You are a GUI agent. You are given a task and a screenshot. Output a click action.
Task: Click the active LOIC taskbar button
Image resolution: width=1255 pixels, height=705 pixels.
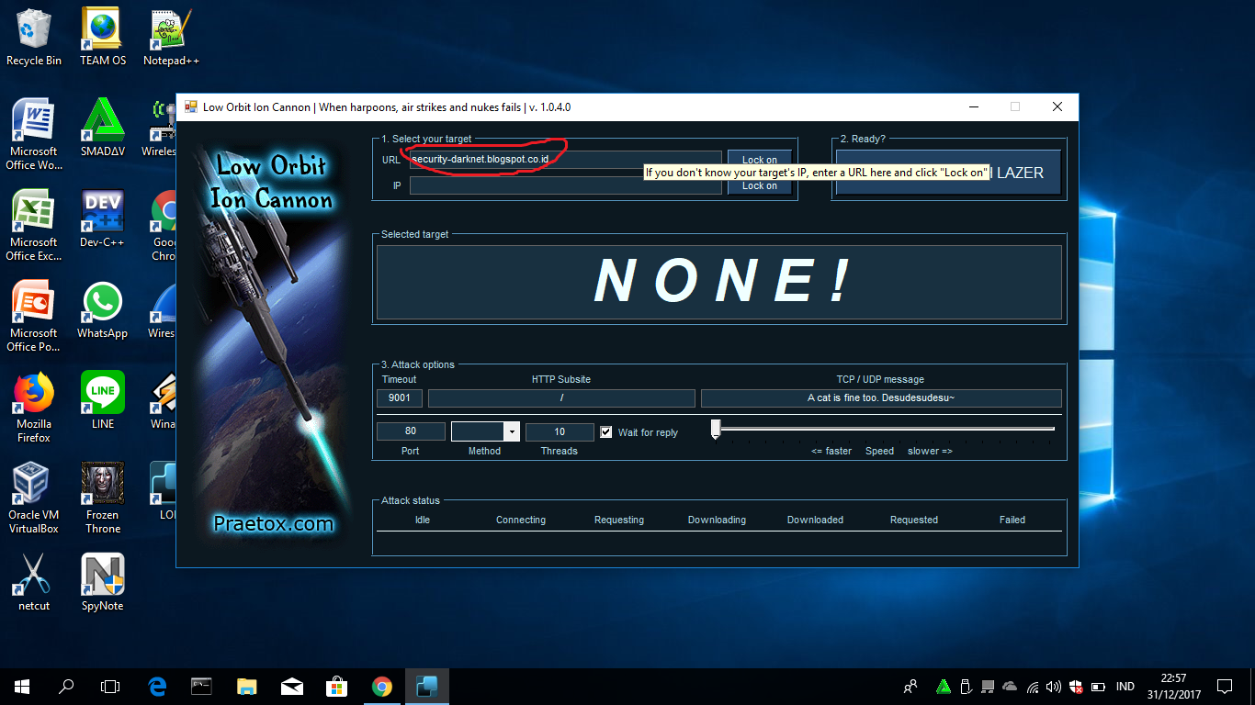[x=427, y=686]
